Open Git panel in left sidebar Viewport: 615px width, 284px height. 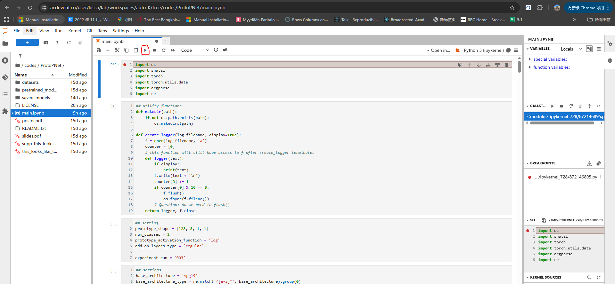(x=5, y=77)
